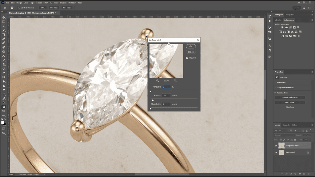Open the Filter menu
Viewport: 315px width, 177px height.
tap(46, 3)
